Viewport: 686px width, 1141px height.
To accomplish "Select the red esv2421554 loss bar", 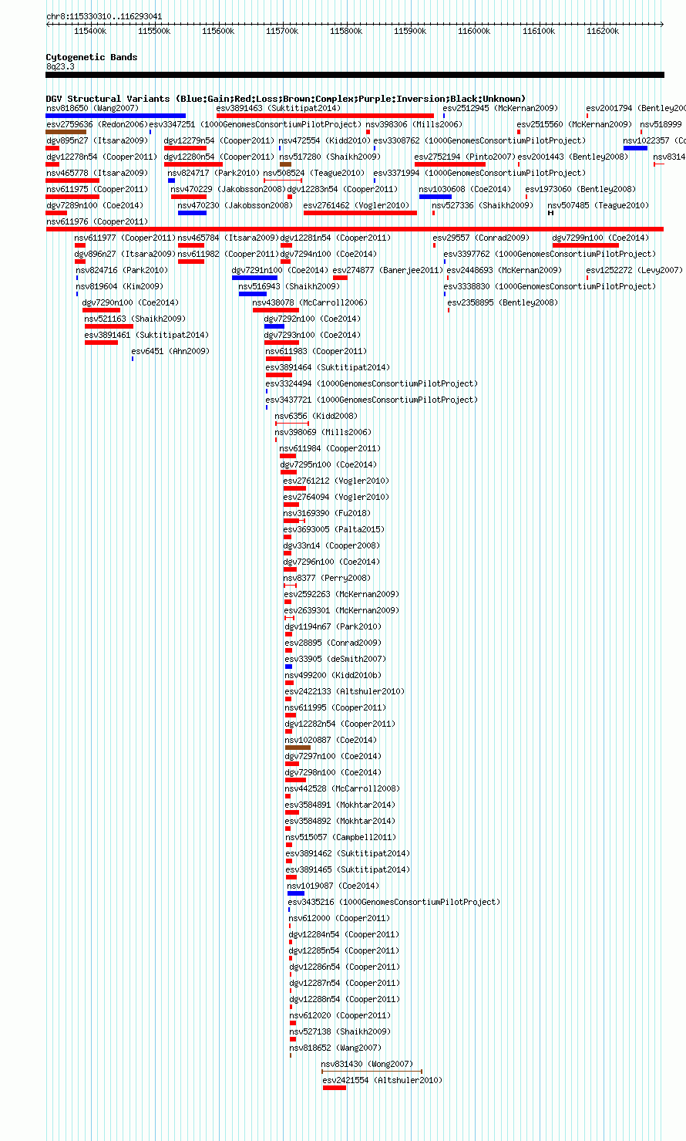I will point(335,1088).
